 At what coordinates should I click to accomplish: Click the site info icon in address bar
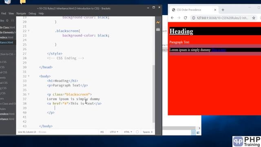193,18
